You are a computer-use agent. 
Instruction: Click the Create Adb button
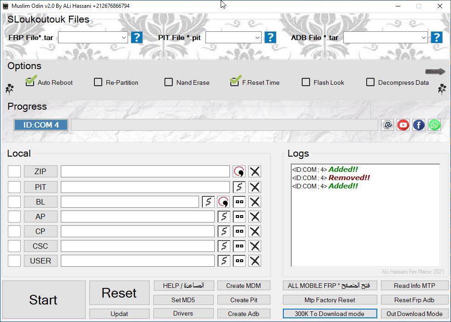coord(244,314)
